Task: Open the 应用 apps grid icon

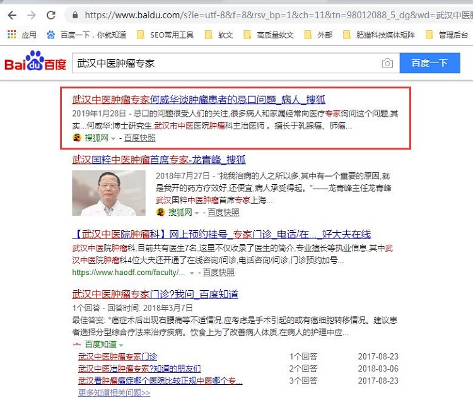Action: 12,35
